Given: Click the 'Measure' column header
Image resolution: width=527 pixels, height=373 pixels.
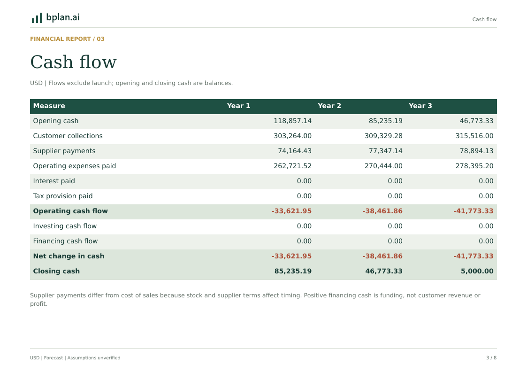Looking at the screenshot, I should click(x=49, y=106).
